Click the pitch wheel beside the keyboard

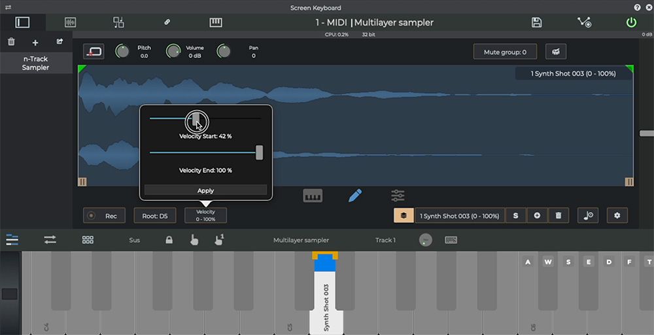click(10, 293)
